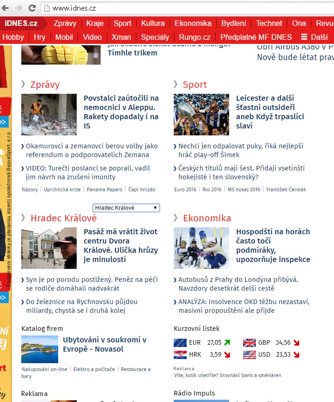The image size is (334, 402).
Task: Open Předplatné MF DNES link
Action: click(256, 37)
